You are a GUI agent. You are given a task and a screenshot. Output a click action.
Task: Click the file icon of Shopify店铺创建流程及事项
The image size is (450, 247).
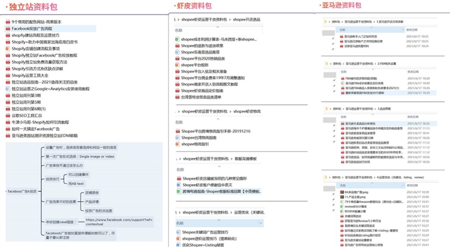(8, 48)
